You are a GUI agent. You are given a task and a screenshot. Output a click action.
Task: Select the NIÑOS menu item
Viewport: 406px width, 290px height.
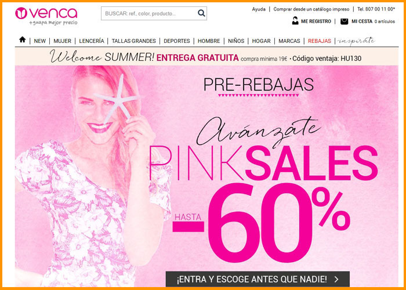[236, 41]
